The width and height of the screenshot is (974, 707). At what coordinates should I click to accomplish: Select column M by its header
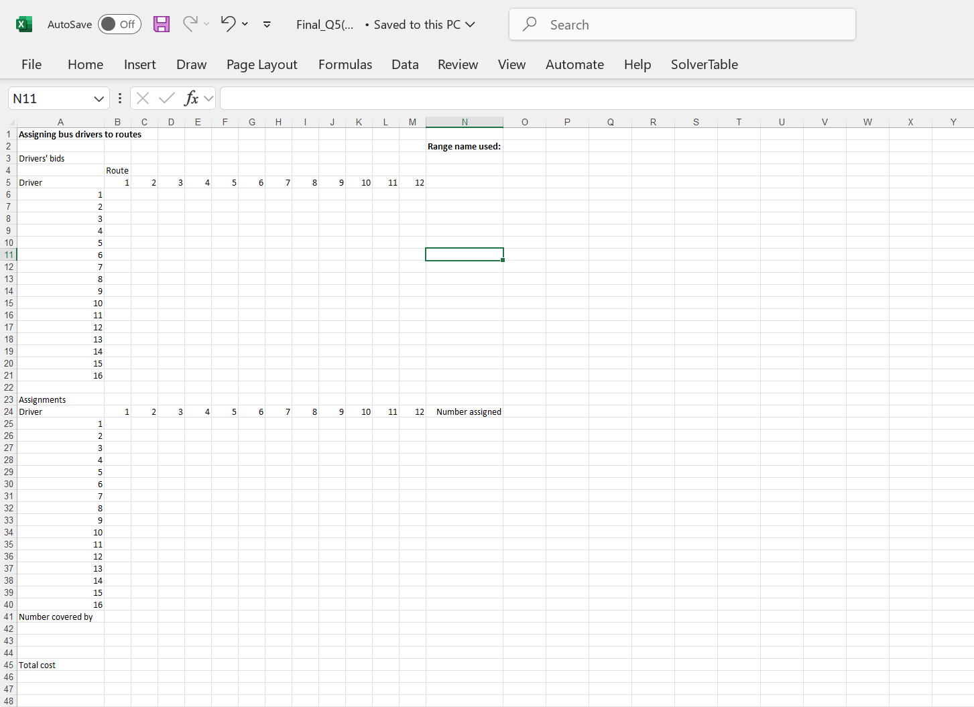pos(412,122)
